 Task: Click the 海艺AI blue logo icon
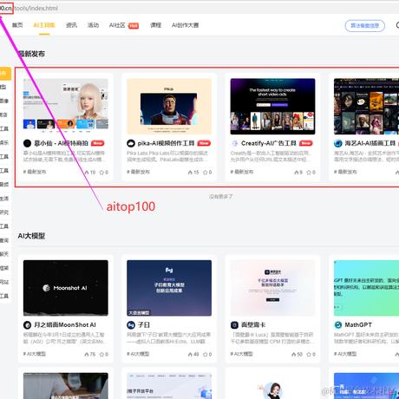pos(338,143)
